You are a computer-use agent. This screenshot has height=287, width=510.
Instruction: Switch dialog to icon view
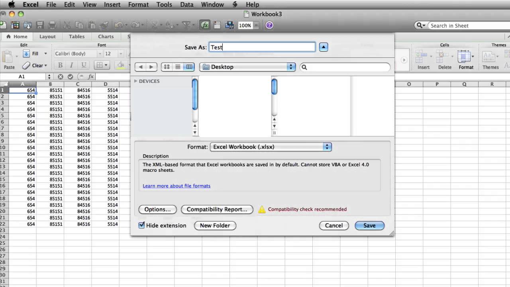167,67
